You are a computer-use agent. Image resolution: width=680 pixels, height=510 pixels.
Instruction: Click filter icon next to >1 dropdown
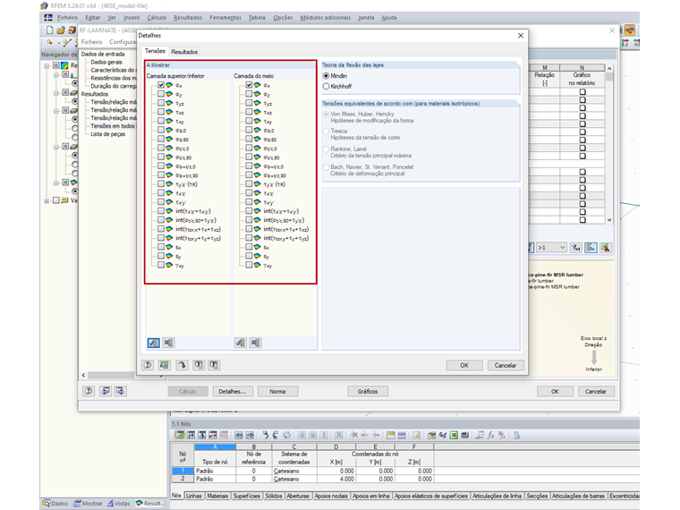tap(576, 248)
